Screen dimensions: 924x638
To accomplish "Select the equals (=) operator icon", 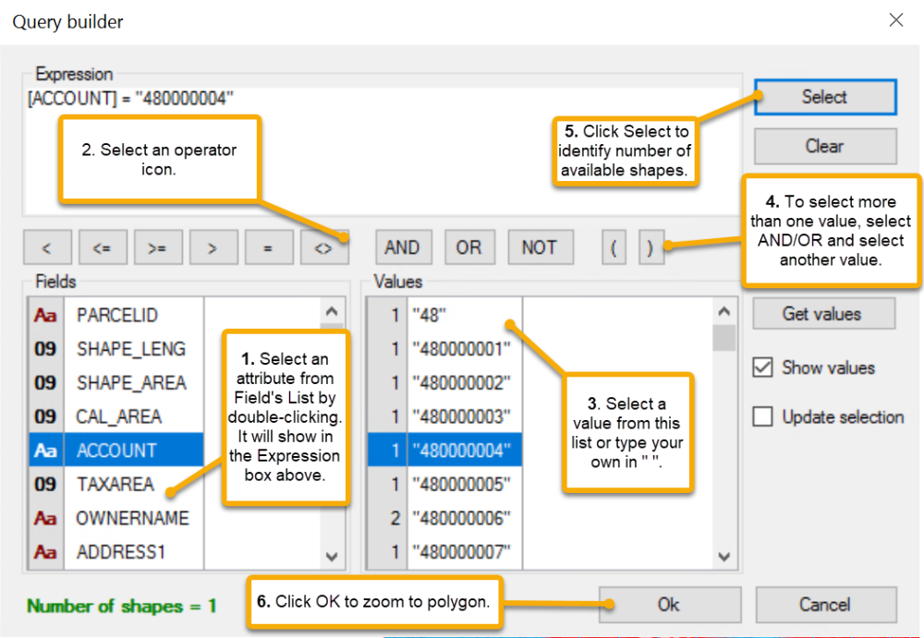I will (269, 247).
